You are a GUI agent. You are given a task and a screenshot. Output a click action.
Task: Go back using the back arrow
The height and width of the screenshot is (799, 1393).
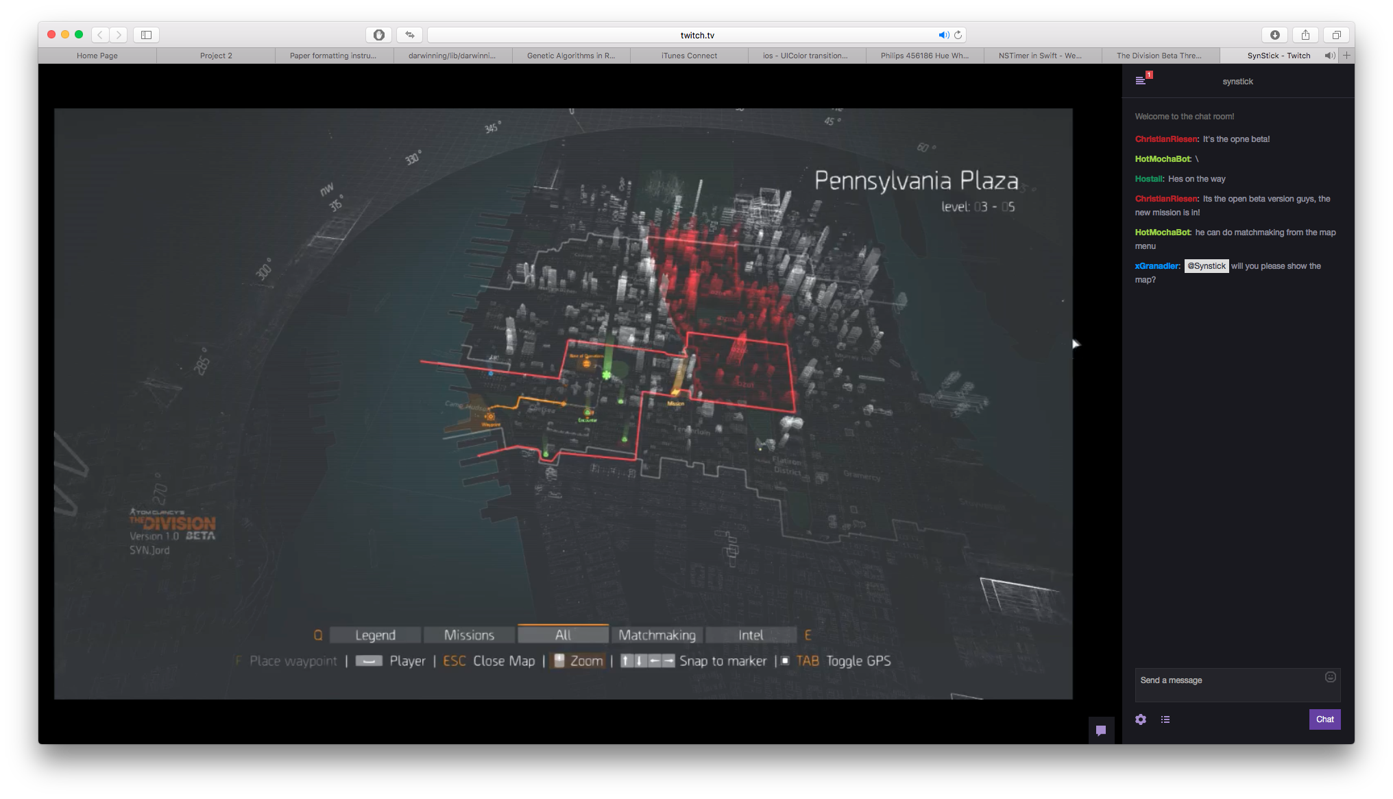100,34
